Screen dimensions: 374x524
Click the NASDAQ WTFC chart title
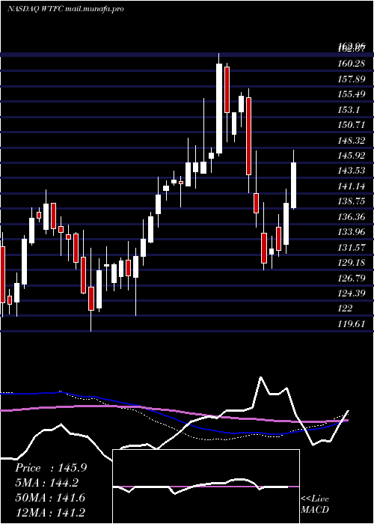66,9
